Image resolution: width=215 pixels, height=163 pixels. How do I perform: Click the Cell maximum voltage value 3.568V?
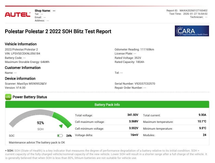(x=133, y=122)
